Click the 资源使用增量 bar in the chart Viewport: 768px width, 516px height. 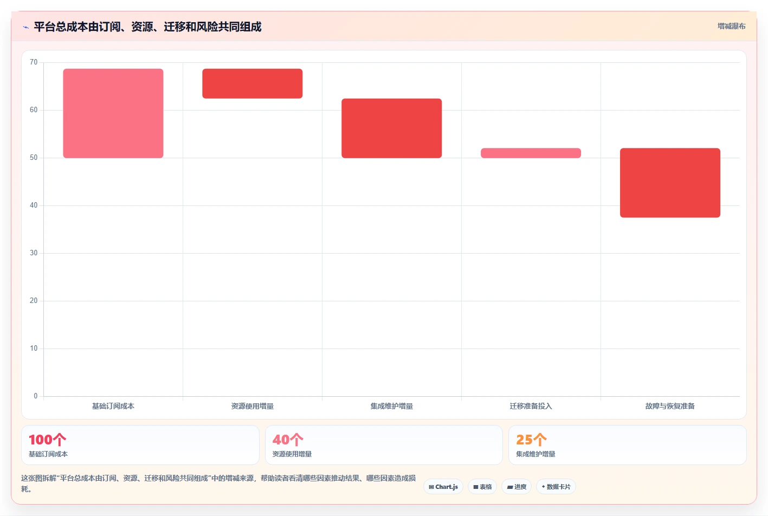pyautogui.click(x=253, y=83)
